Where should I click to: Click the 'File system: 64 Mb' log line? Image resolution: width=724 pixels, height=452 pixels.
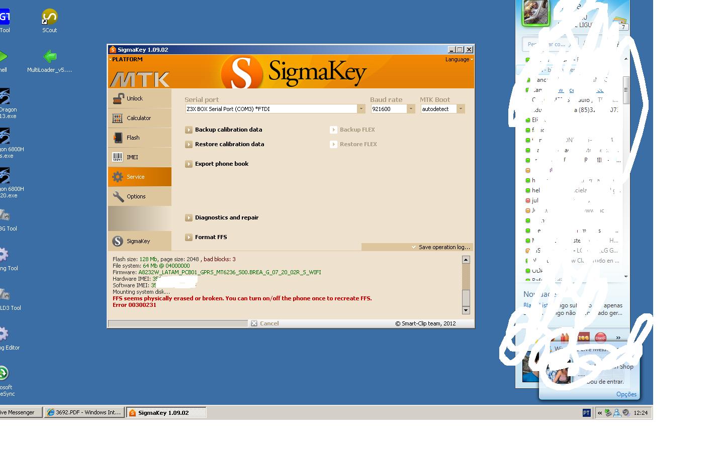click(x=151, y=266)
